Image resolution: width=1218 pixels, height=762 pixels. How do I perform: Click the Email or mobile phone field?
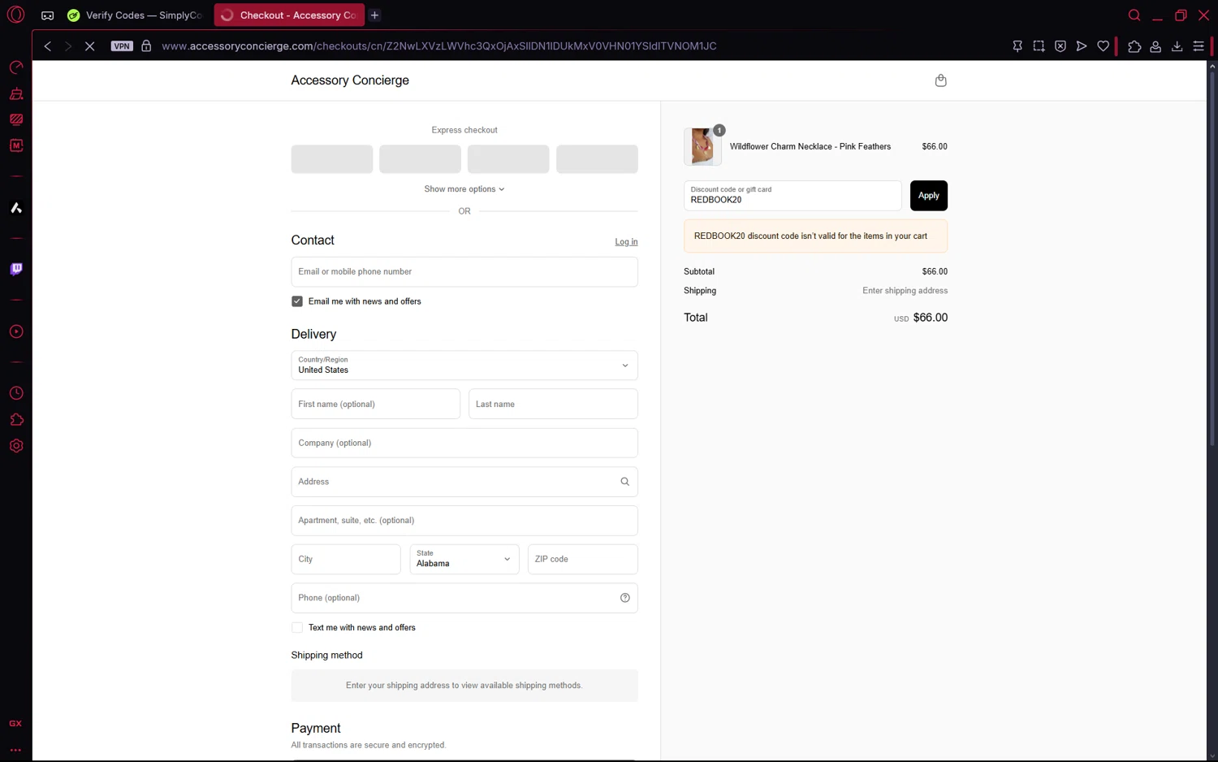click(x=464, y=272)
